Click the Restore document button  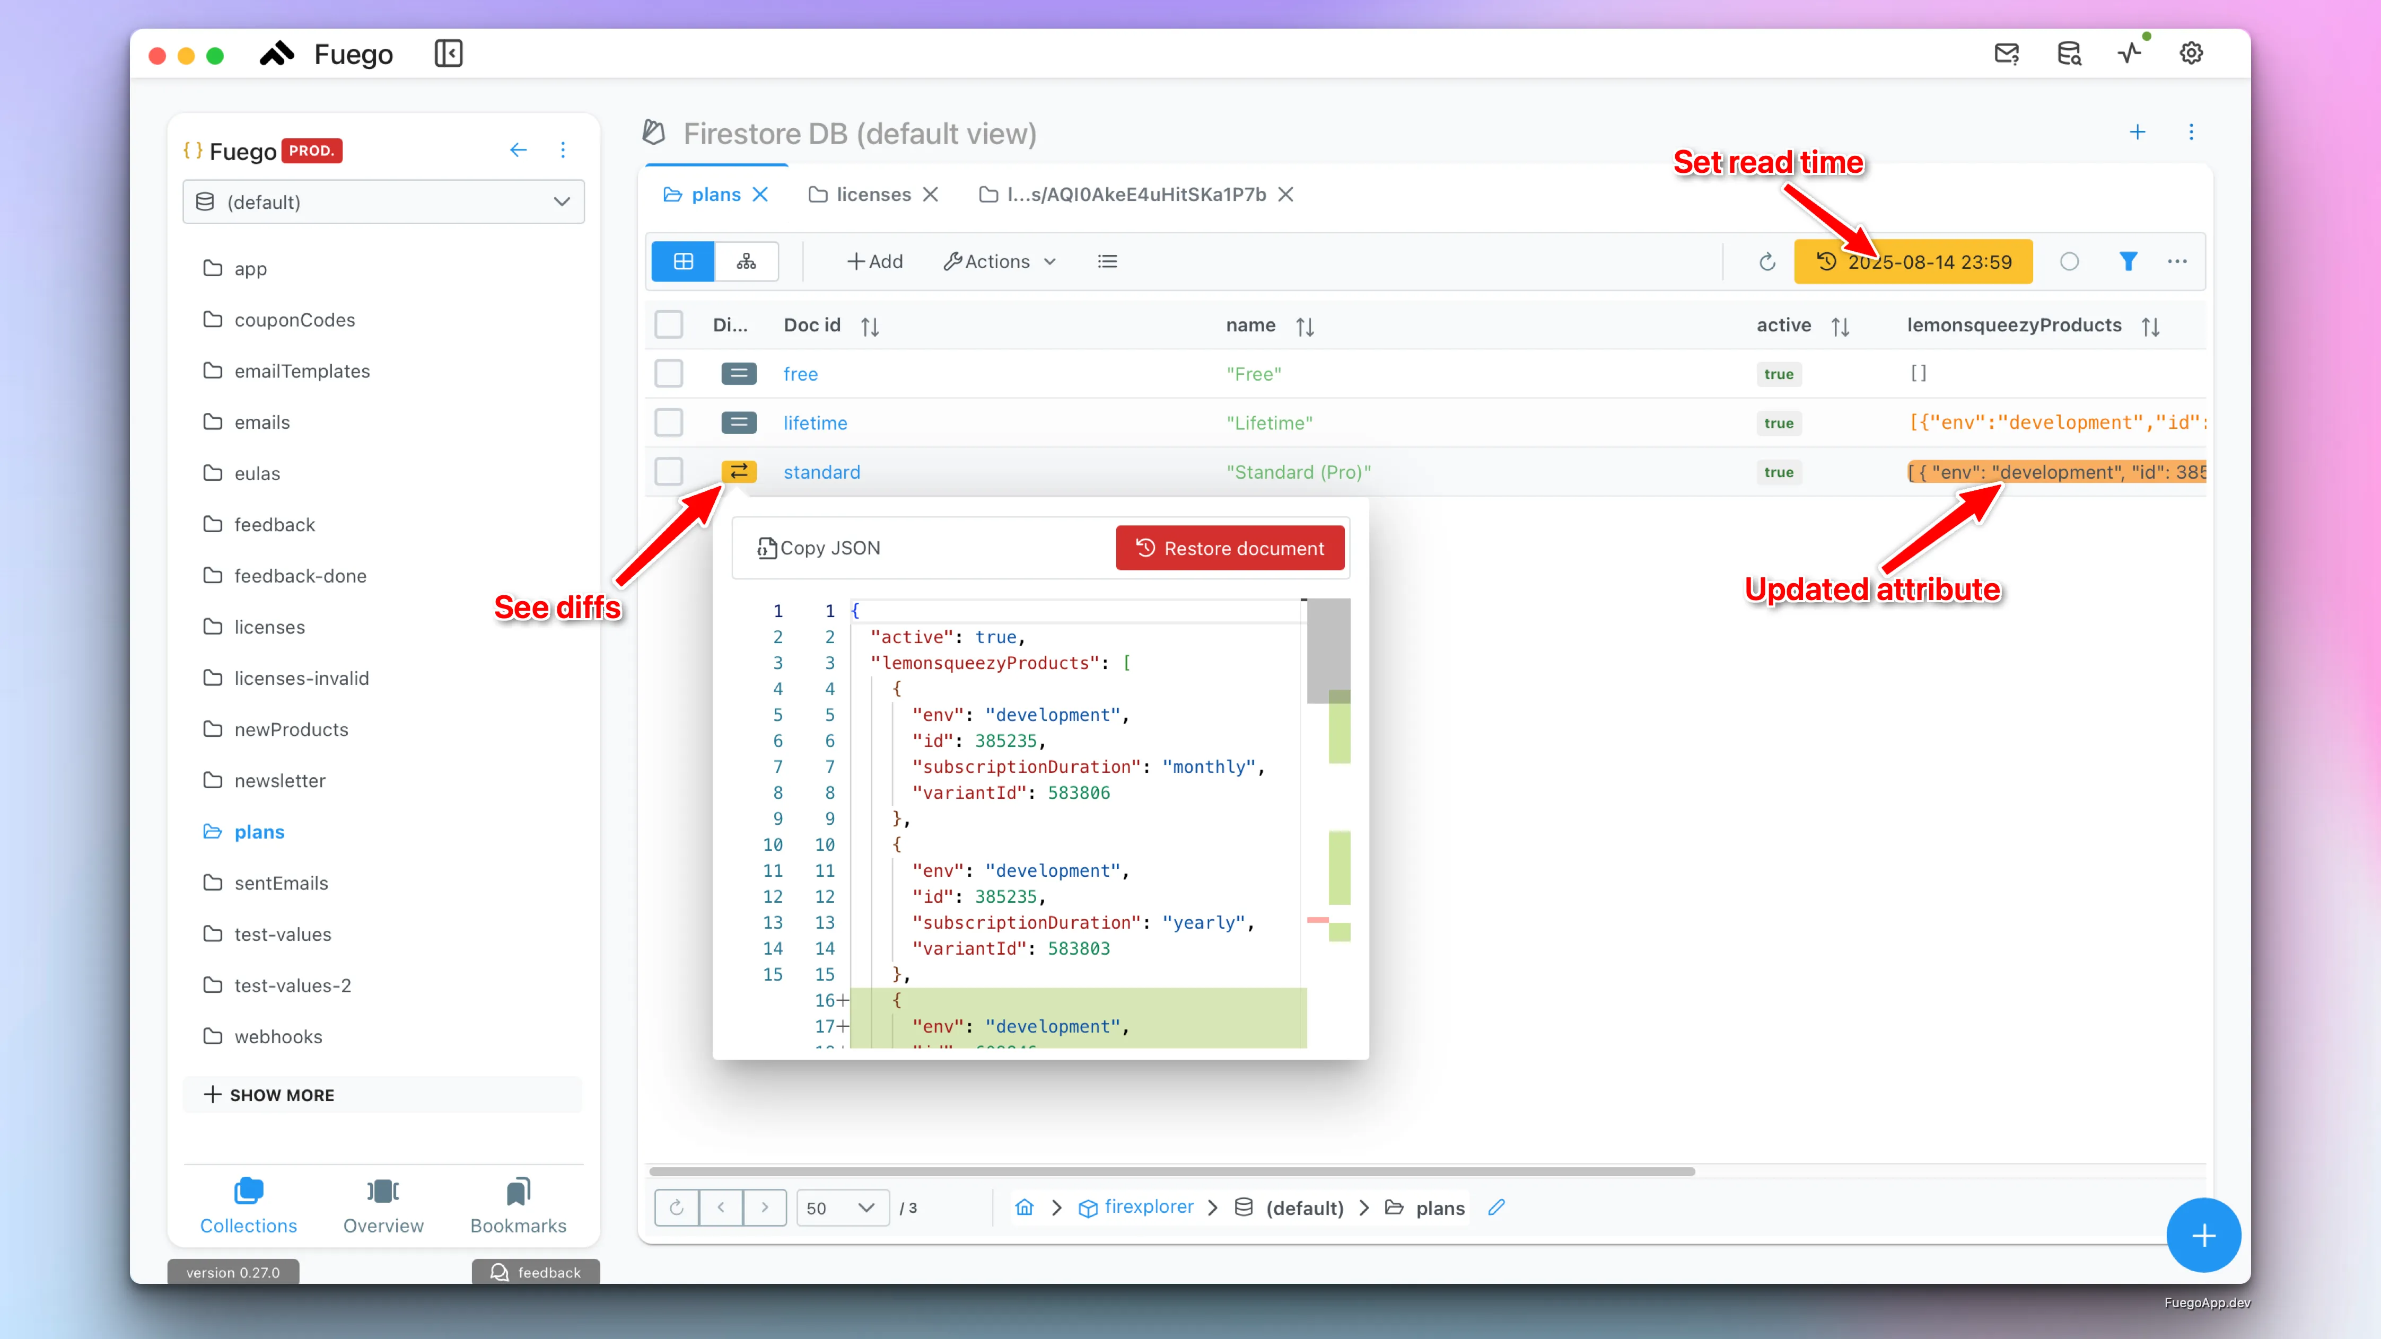(x=1229, y=548)
